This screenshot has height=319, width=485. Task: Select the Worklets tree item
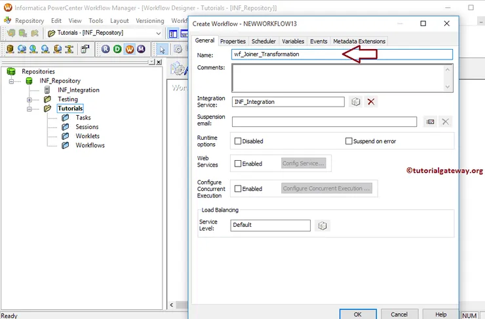point(87,136)
